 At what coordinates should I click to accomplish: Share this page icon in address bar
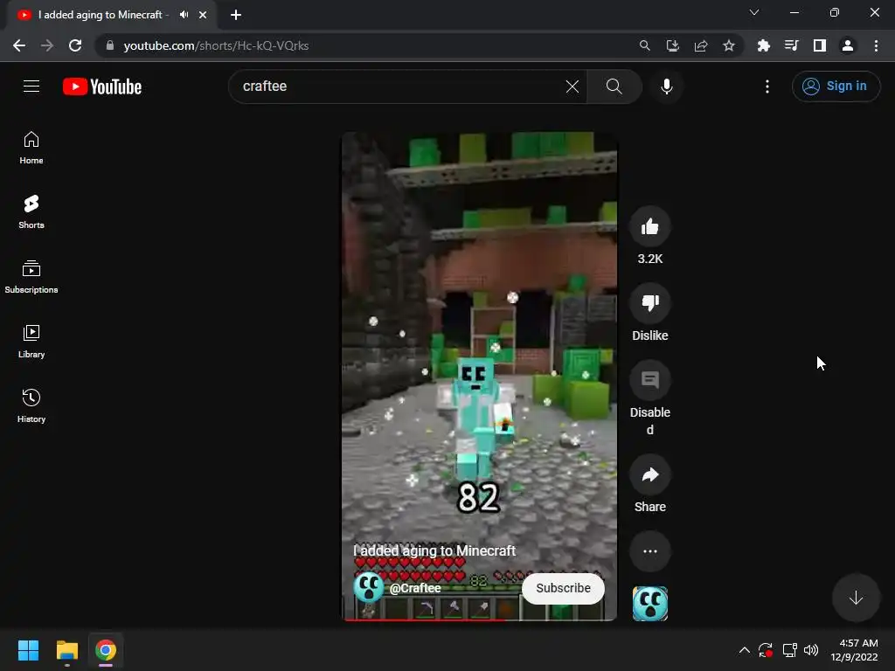[701, 45]
